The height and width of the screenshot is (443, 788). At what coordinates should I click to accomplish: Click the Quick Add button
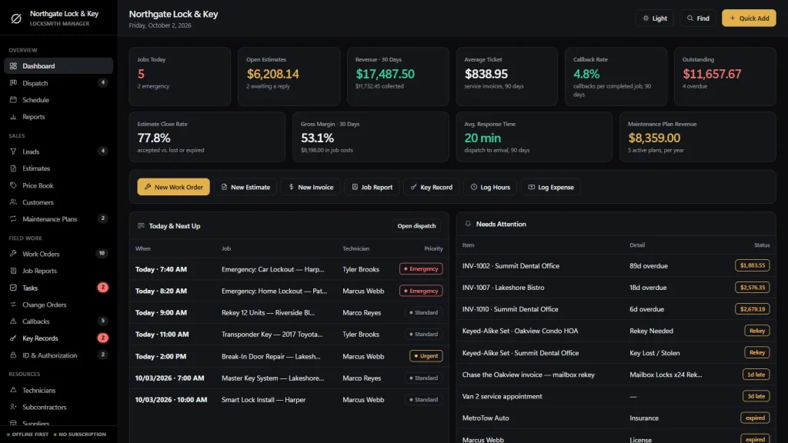coord(749,18)
